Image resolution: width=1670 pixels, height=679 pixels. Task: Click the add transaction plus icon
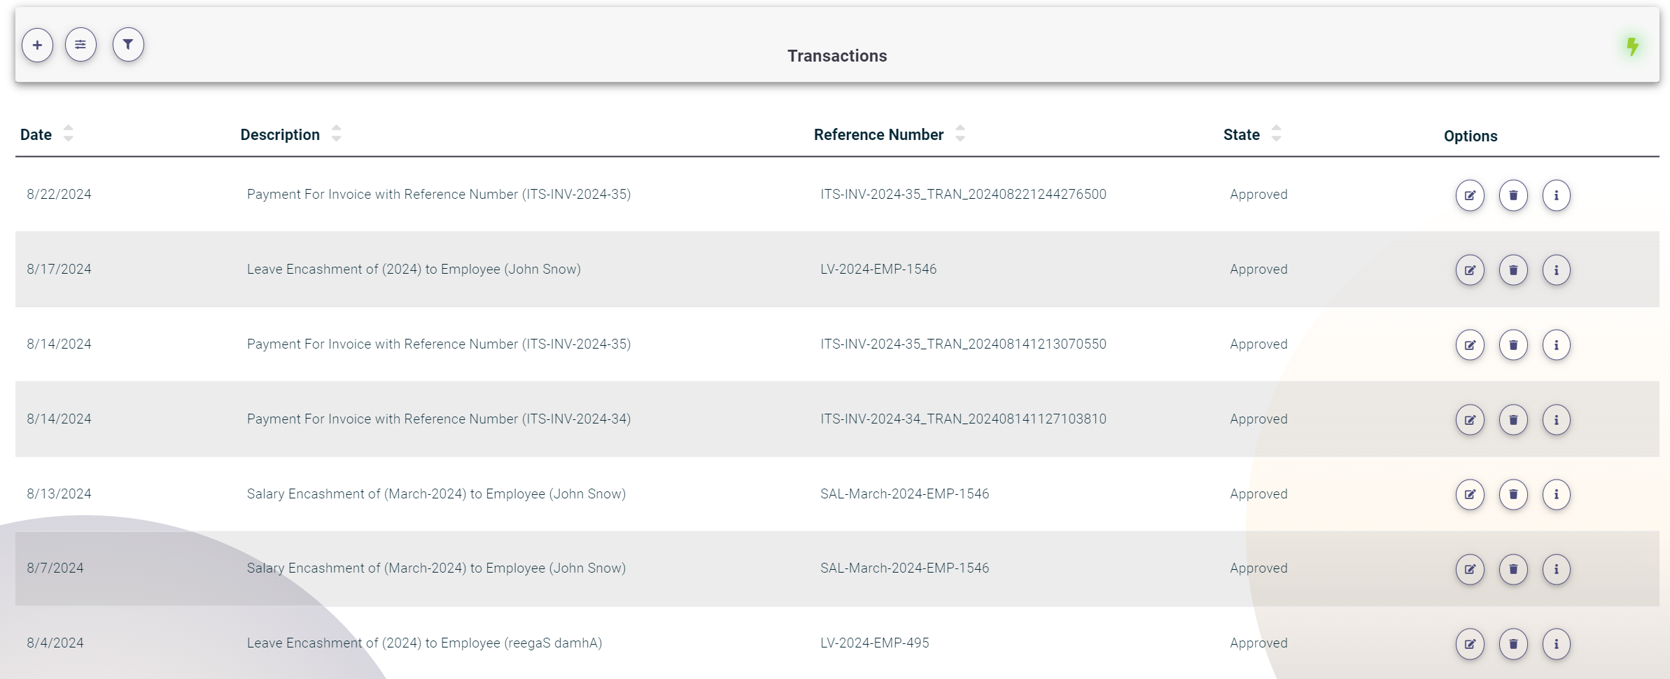37,45
